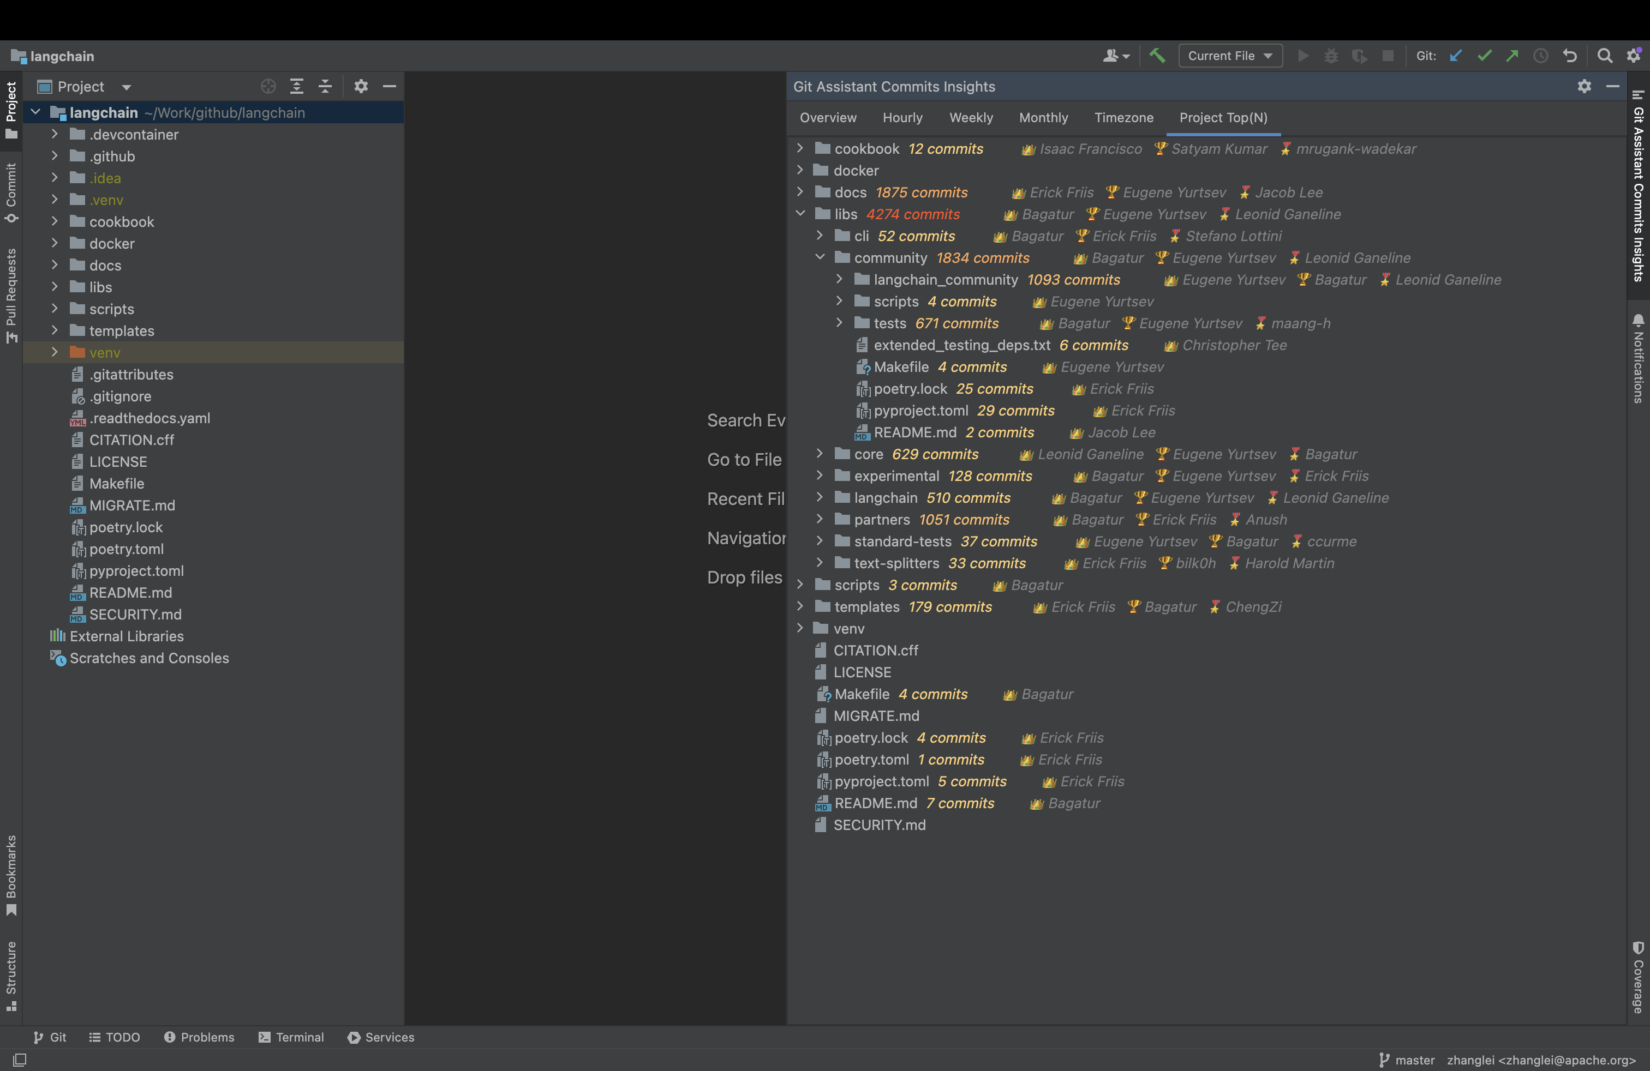Expand the templates folder in Project tree
This screenshot has height=1071, width=1650.
coord(55,330)
